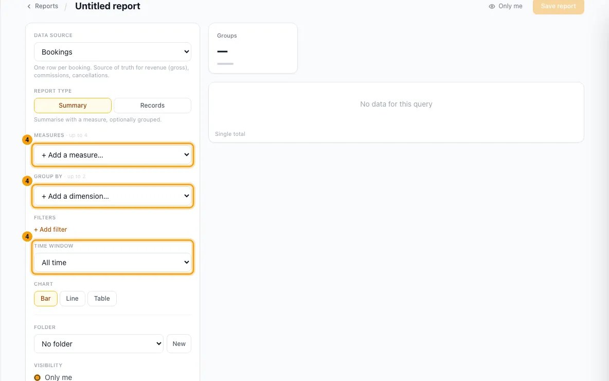Switch to Records report type
Screen dimensions: 609x381
[152, 106]
